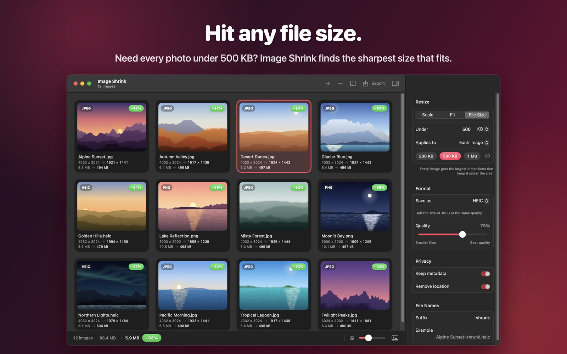The image size is (567, 354).
Task: Click the image grid scrollbar
Action: (403, 207)
